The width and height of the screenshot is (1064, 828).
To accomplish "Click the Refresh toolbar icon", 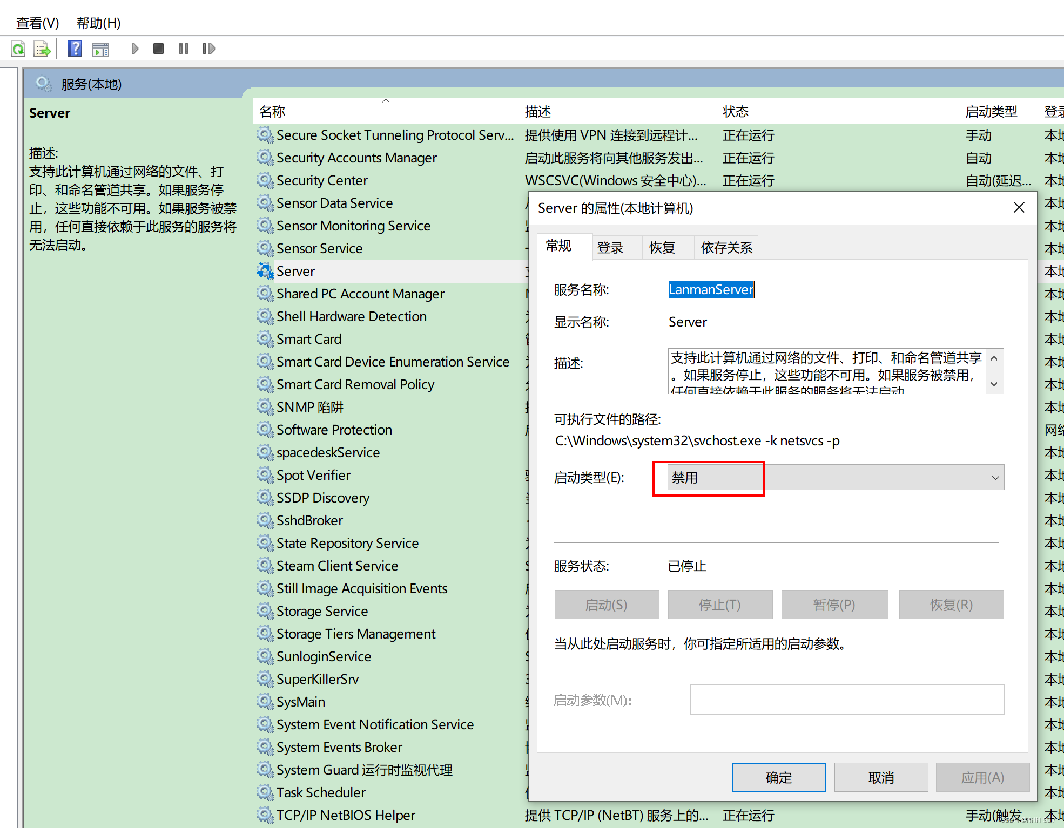I will 18,49.
